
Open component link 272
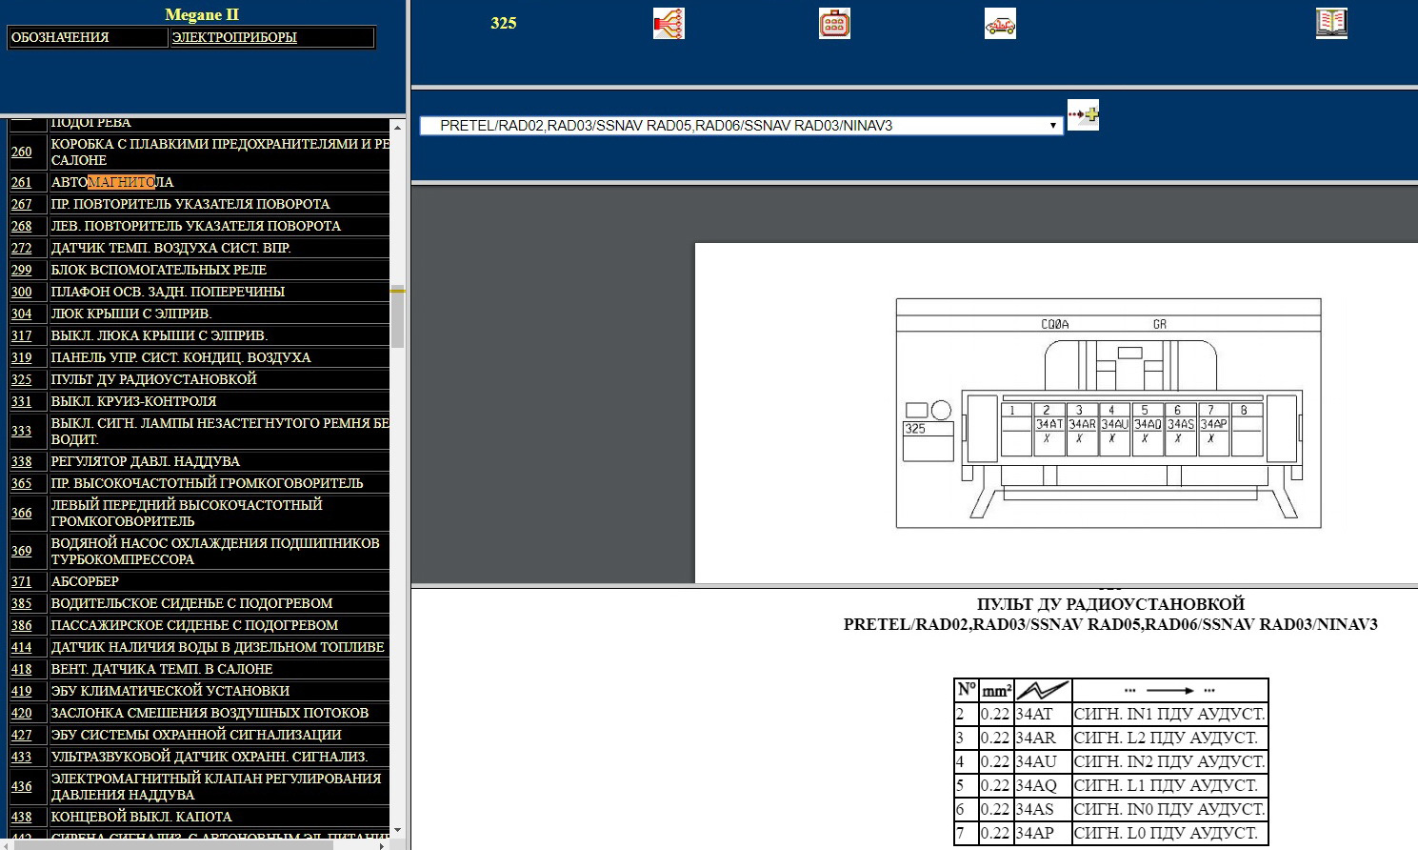click(x=22, y=248)
